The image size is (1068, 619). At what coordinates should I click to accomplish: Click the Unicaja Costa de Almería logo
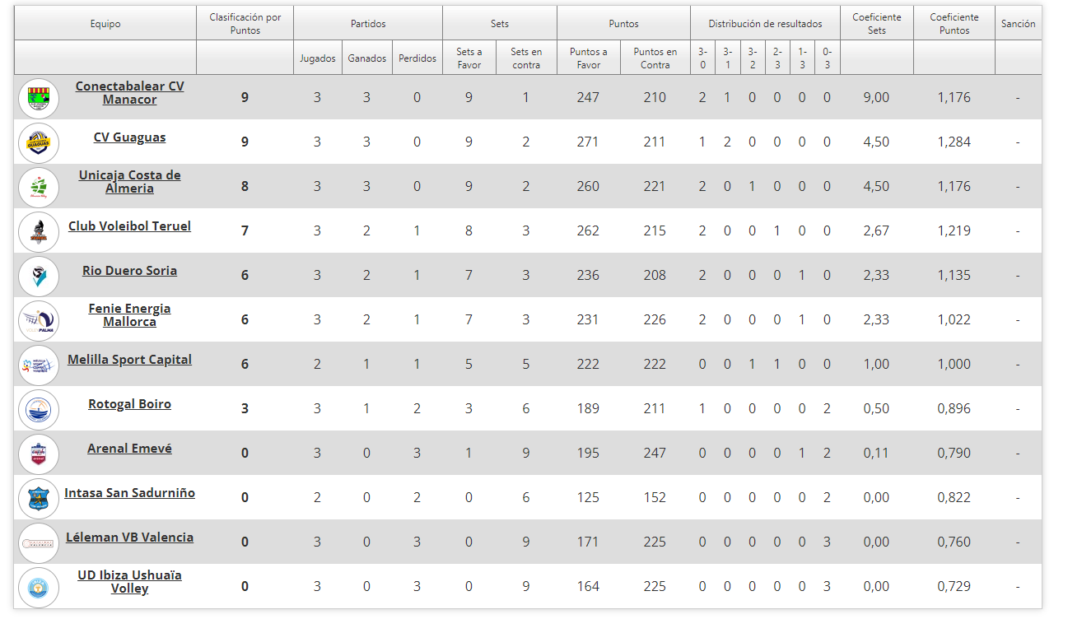(x=39, y=188)
